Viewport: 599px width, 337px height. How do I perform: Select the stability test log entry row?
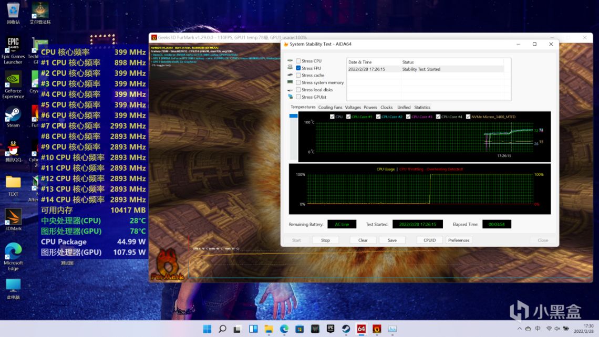425,69
